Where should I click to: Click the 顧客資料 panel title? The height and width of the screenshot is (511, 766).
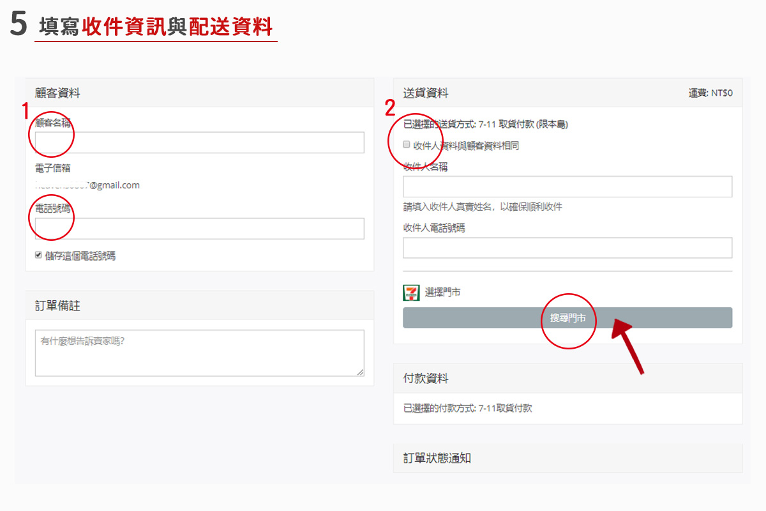(x=57, y=93)
